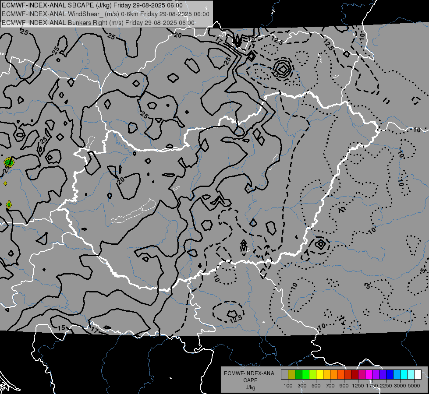Select the orange swatch above 700
The image size is (429, 394).
click(333, 375)
